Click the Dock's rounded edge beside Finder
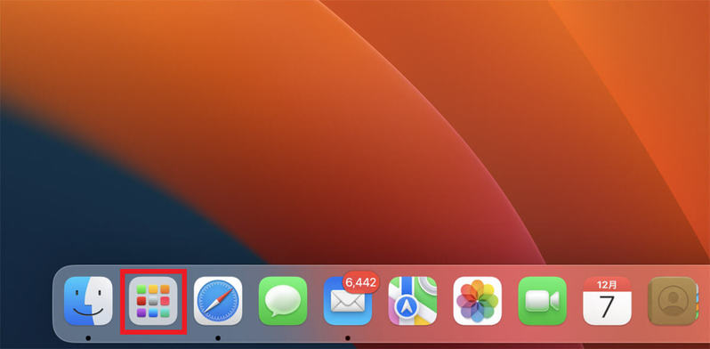Viewport: 710px width, 349px height. (57, 304)
